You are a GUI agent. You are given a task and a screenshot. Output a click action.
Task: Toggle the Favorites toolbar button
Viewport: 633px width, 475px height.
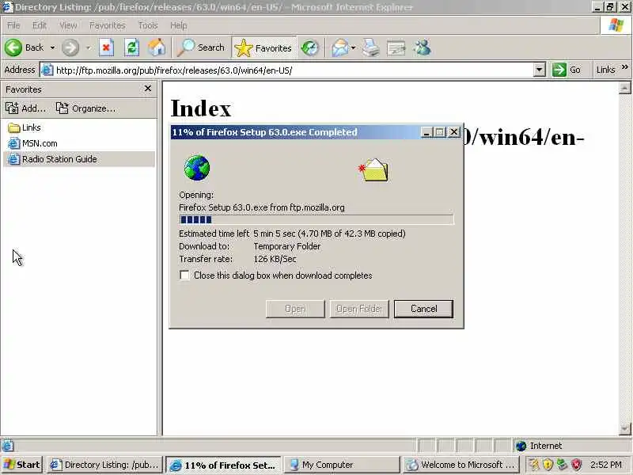(x=263, y=48)
